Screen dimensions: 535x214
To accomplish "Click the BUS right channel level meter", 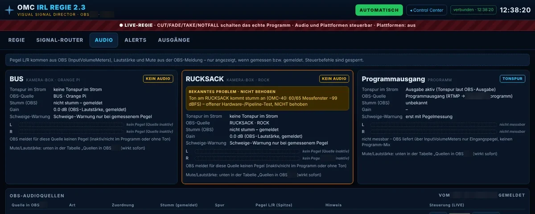I will click(70, 132).
